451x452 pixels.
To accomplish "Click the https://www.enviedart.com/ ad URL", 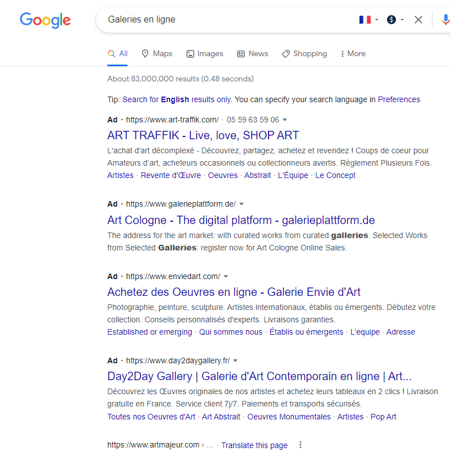I will 173,276.
